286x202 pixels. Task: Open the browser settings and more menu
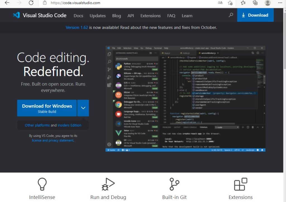[x=280, y=3]
